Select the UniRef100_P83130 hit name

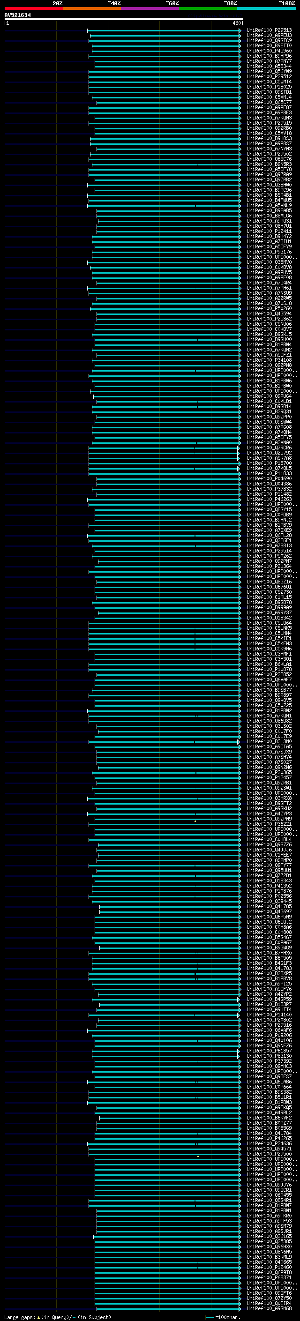tap(269, 1056)
